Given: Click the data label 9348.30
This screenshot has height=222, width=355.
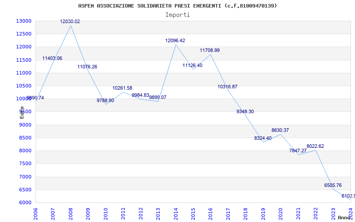Looking at the screenshot, I should click(245, 112).
